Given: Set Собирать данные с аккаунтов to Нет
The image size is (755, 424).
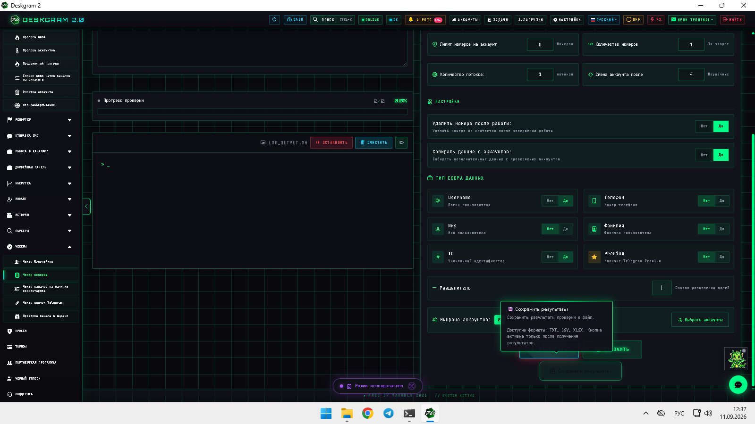Looking at the screenshot, I should [704, 155].
